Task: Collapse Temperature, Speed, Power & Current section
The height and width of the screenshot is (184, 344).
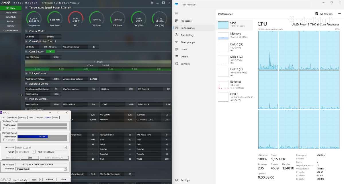Action: point(26,7)
